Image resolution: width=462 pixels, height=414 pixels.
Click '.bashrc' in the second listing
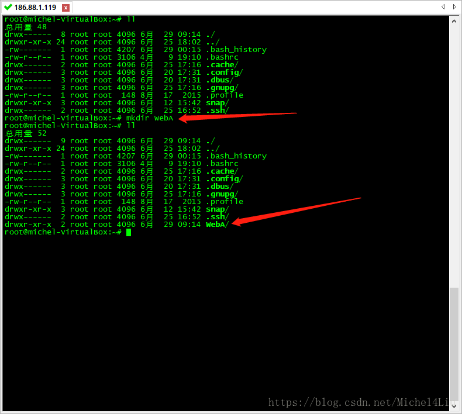coord(222,164)
